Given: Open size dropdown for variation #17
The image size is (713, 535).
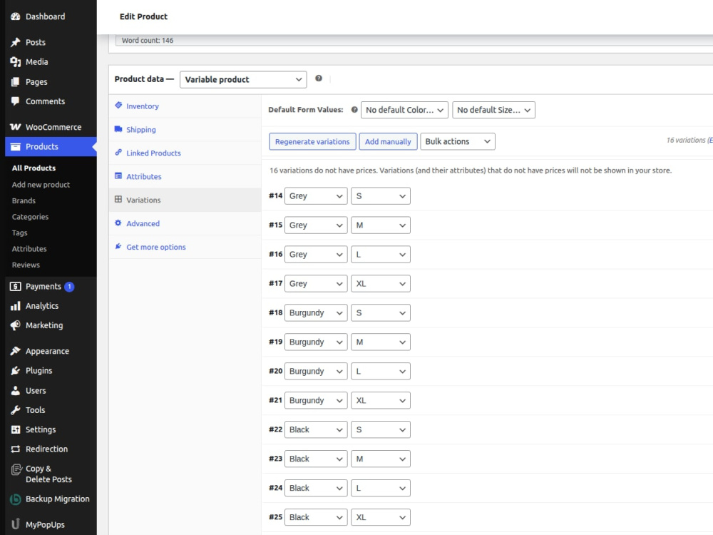Looking at the screenshot, I should tap(381, 283).
